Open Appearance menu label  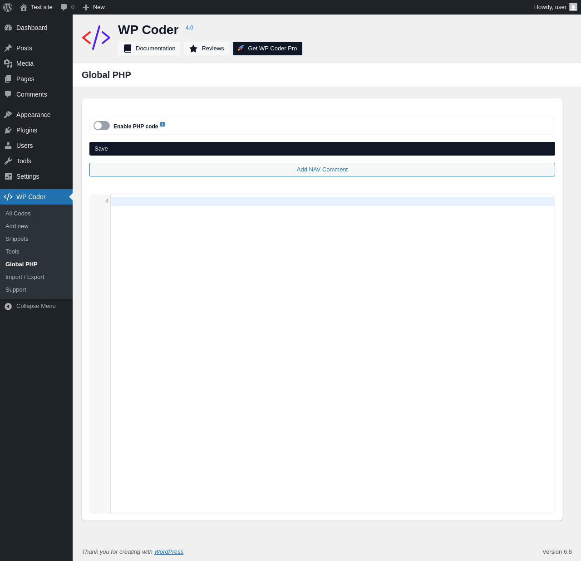[x=34, y=115]
